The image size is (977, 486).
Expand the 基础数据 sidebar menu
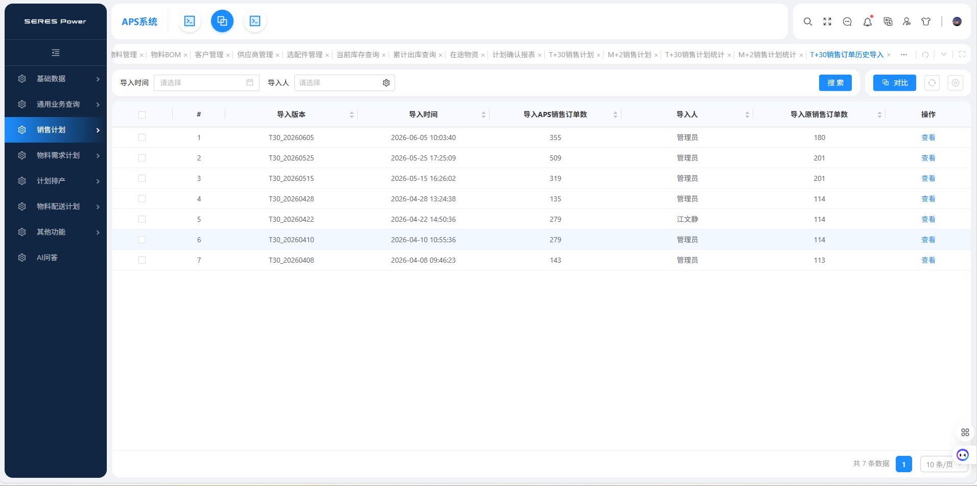point(56,79)
